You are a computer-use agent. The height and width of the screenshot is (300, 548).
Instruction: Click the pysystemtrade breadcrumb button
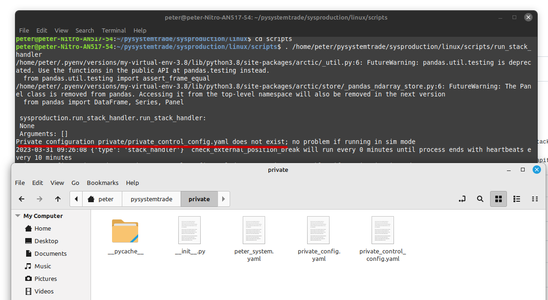151,199
